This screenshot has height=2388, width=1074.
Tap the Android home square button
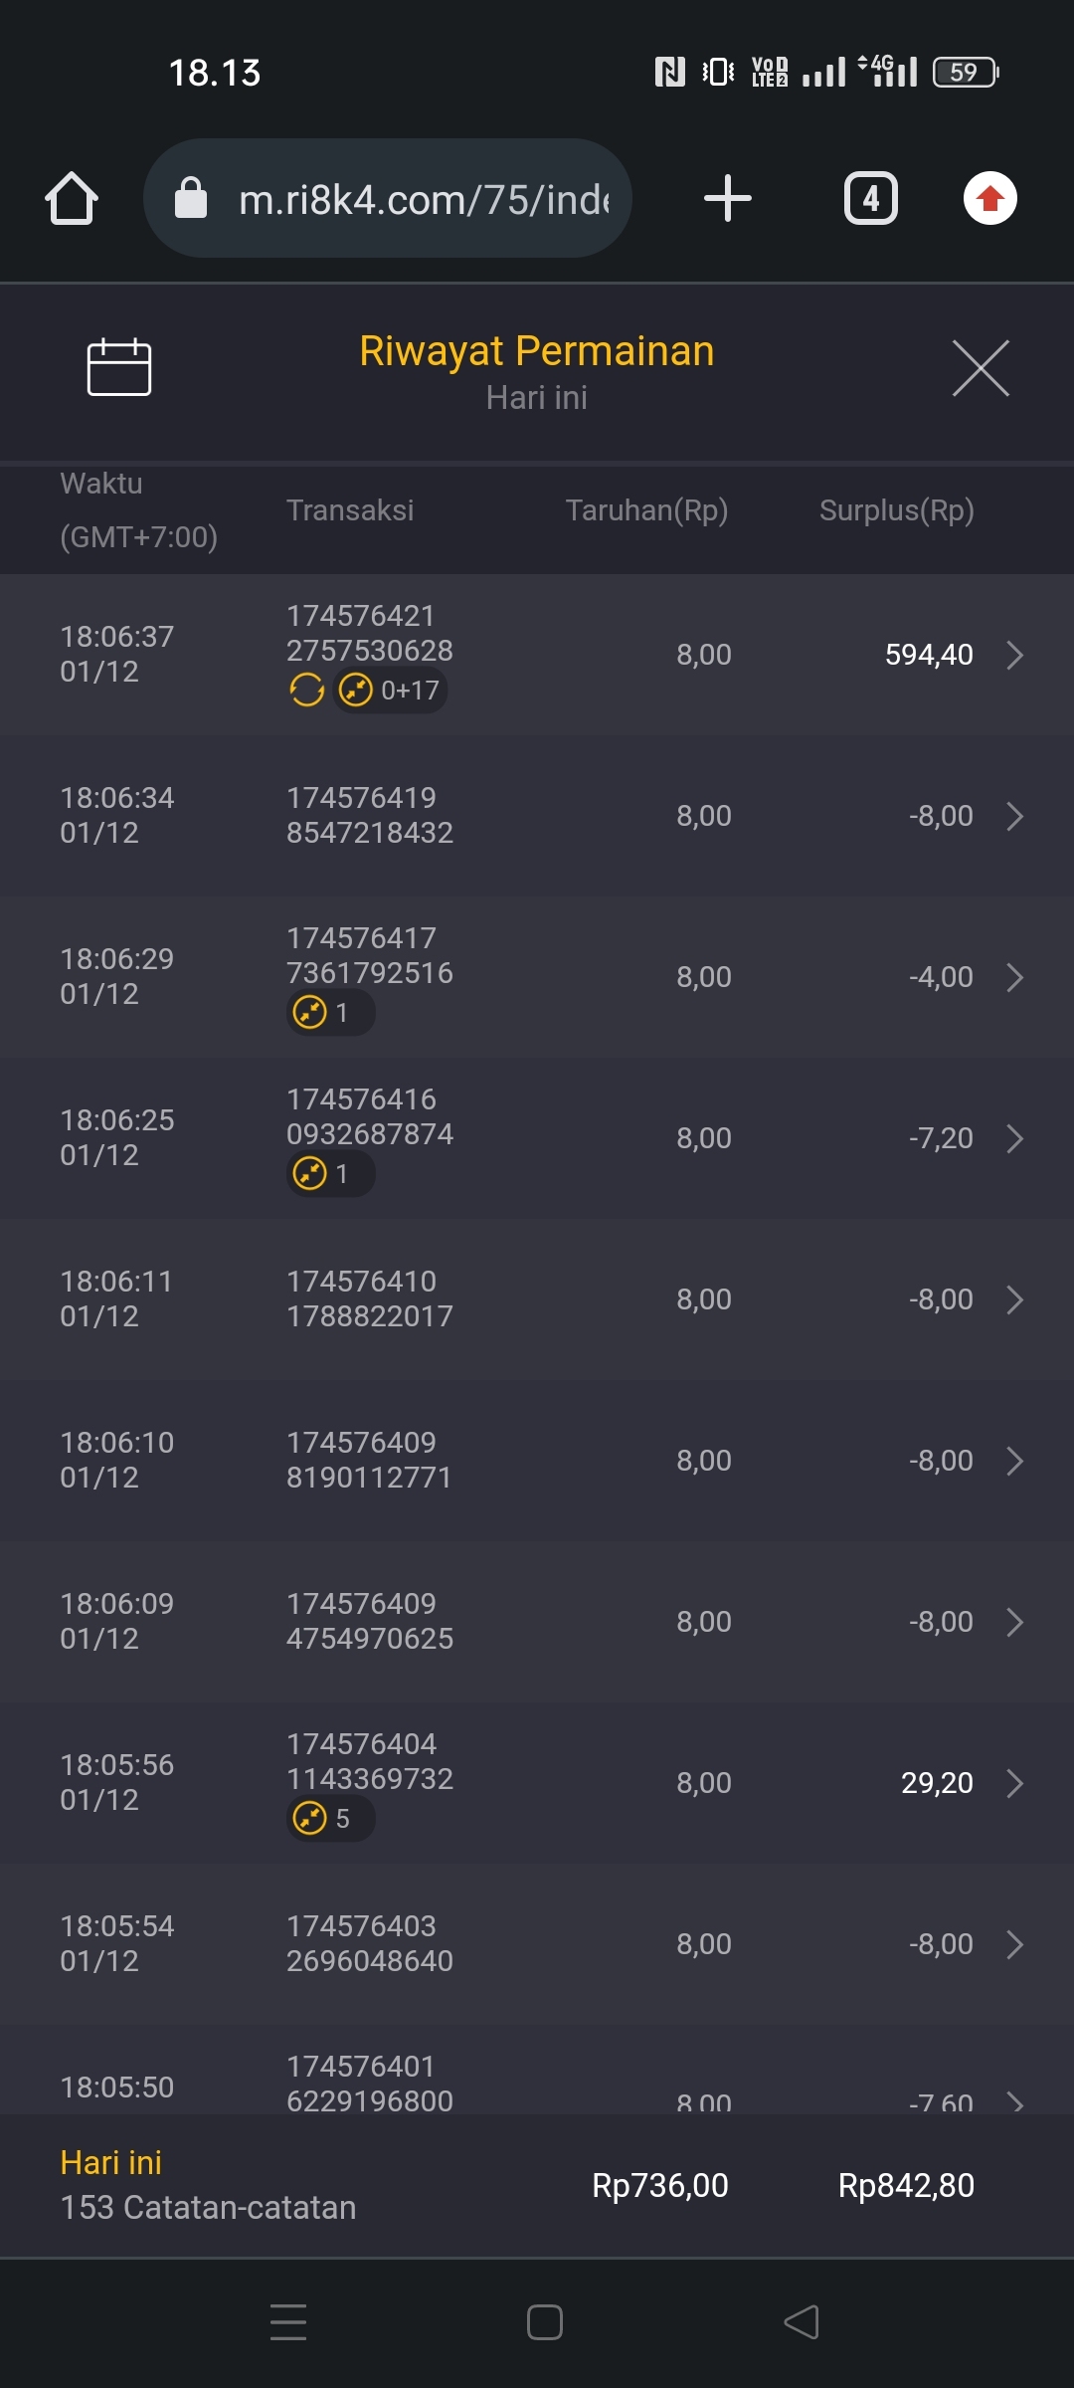point(545,2323)
